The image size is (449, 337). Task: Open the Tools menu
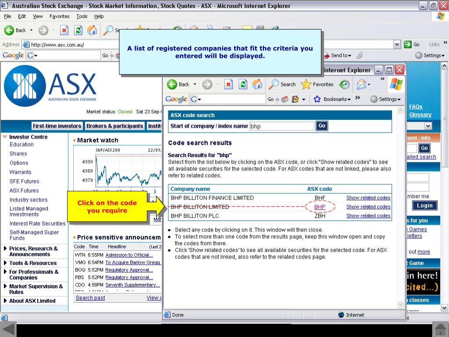click(82, 16)
